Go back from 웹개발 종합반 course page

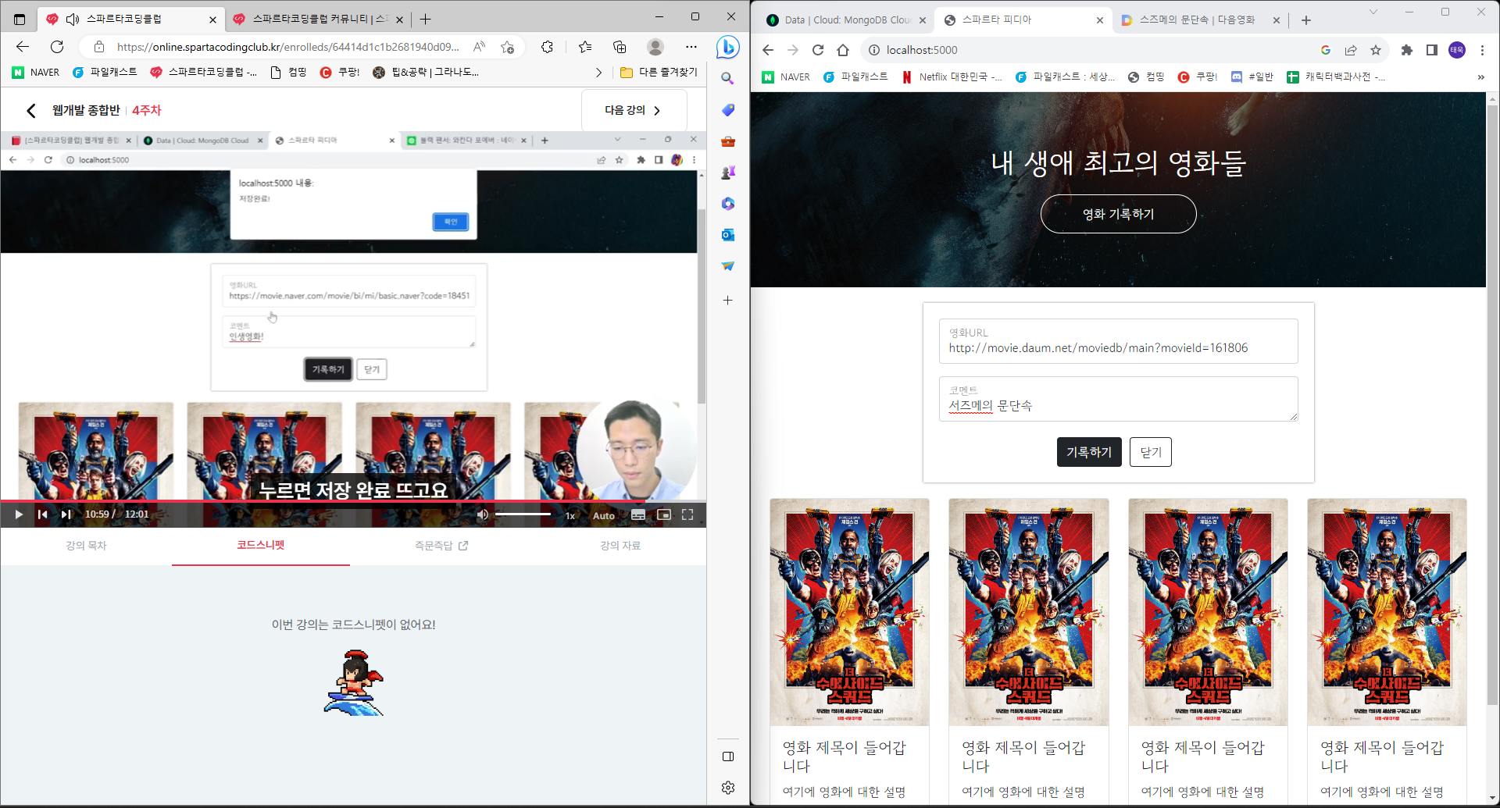coord(31,111)
